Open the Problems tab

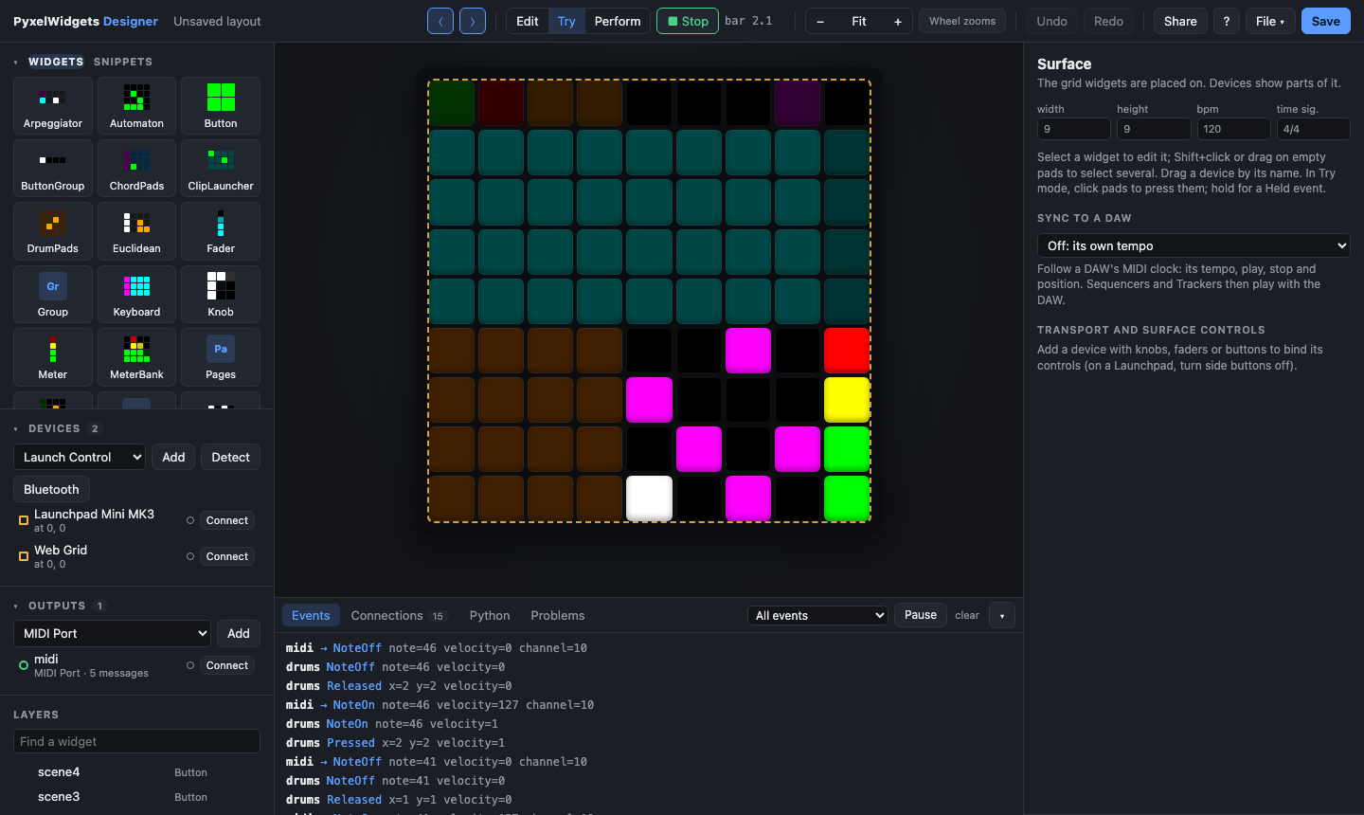[x=558, y=615]
